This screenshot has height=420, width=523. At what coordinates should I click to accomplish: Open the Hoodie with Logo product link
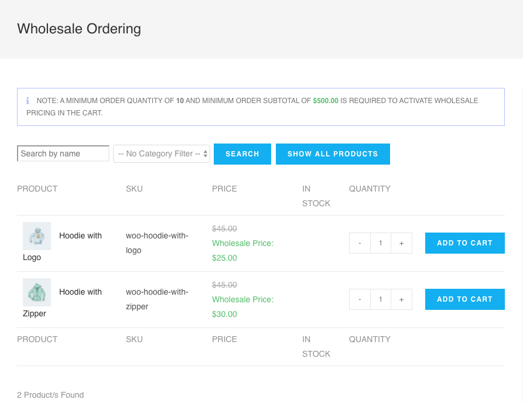[x=80, y=236]
